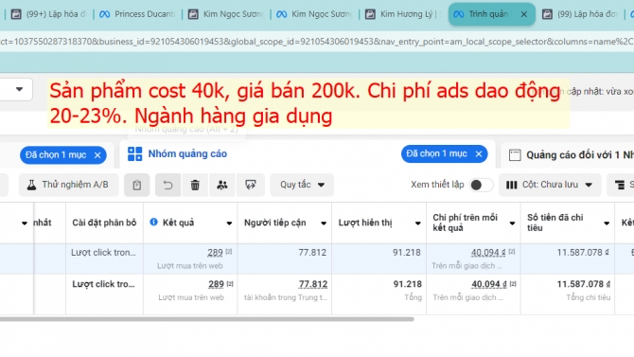
Task: Close the Trình quản lý tab
Action: 524,14
